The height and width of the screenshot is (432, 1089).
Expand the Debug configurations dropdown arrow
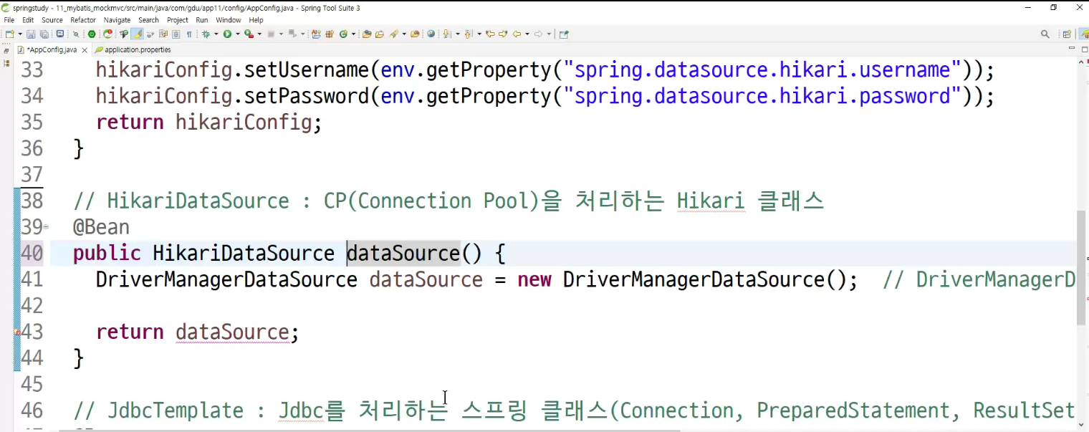216,34
